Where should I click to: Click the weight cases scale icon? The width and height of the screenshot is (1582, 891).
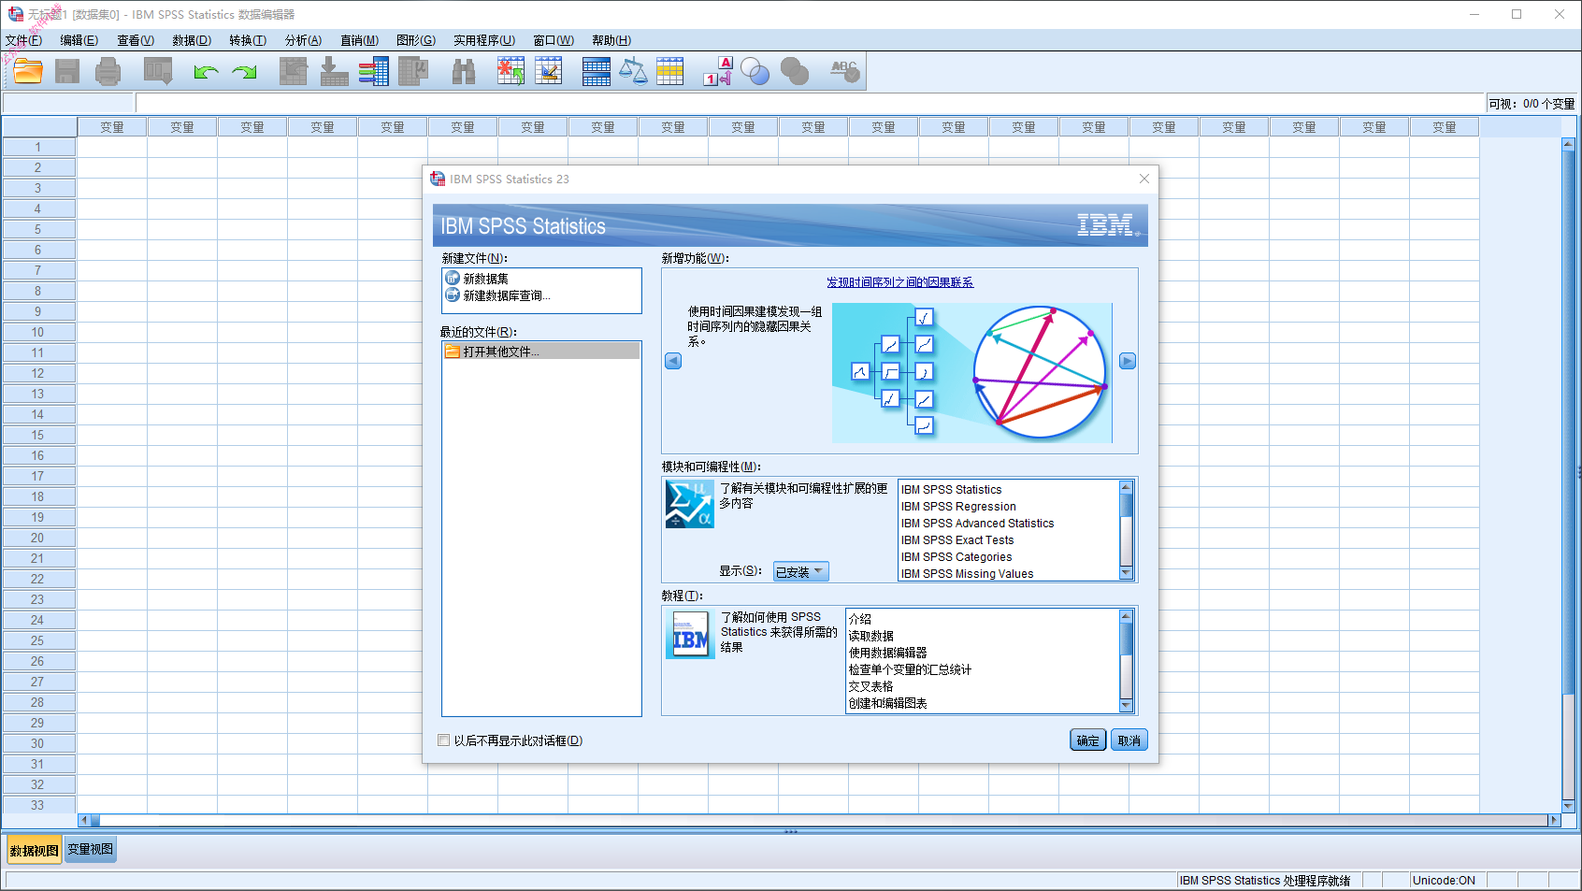[x=633, y=71]
